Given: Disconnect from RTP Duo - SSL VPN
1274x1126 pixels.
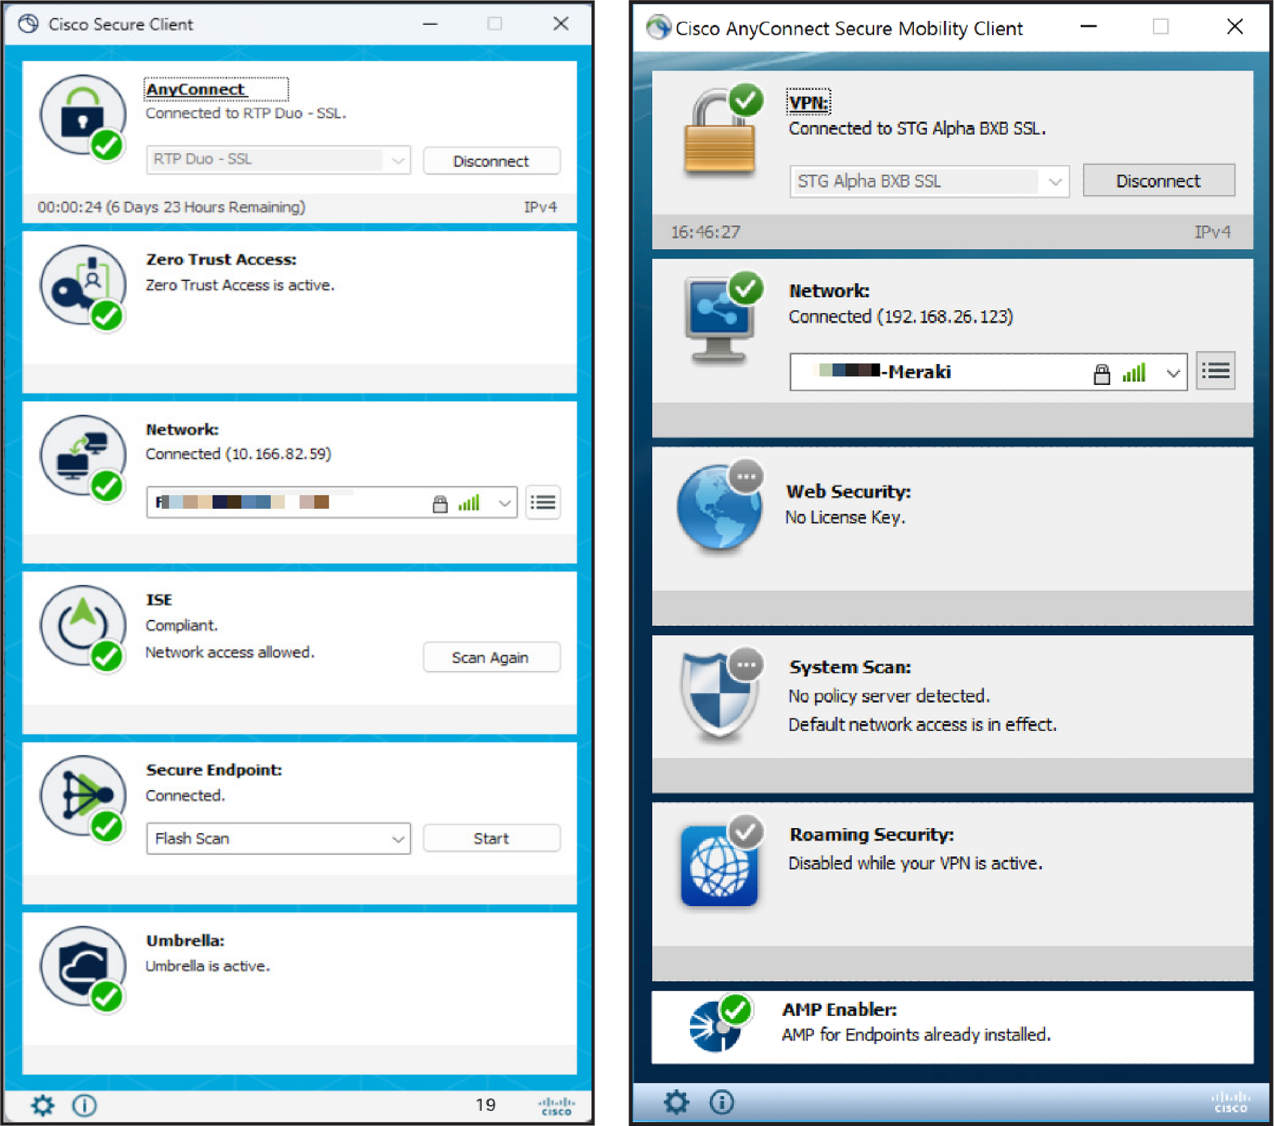Looking at the screenshot, I should 491,161.
